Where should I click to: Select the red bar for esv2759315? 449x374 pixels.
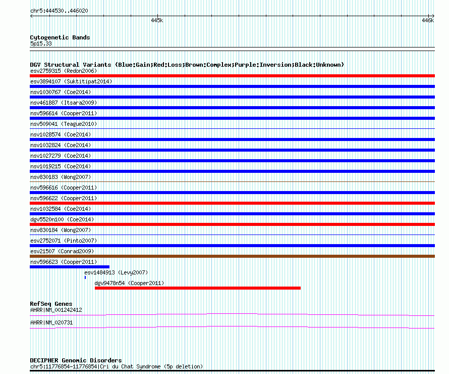[232, 76]
